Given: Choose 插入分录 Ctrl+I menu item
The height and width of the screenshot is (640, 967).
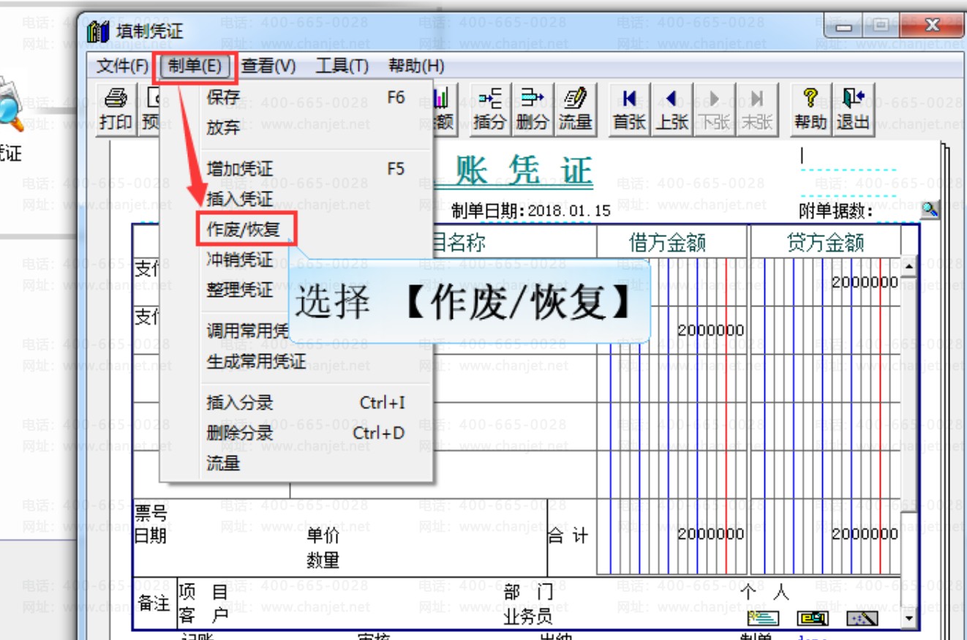Looking at the screenshot, I should 297,402.
